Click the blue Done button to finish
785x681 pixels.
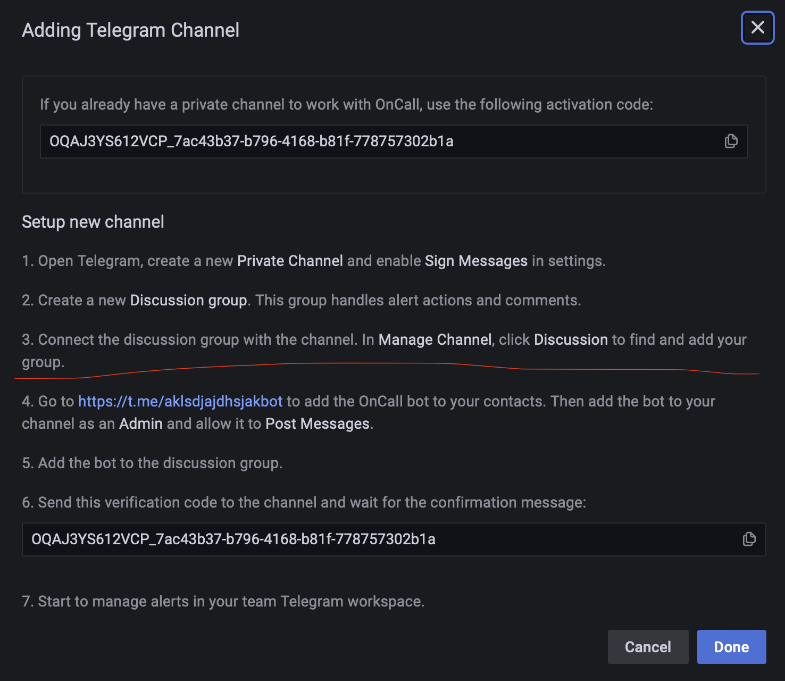tap(731, 646)
